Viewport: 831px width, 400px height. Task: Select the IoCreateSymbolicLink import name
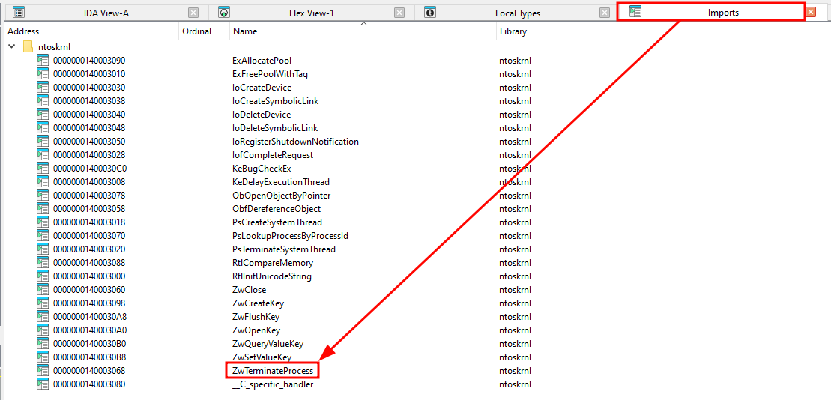(x=275, y=100)
